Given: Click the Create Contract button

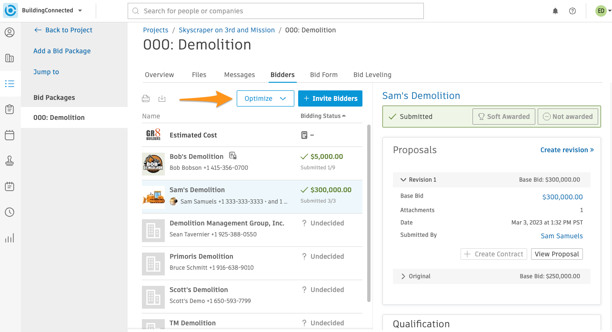Looking at the screenshot, I should pyautogui.click(x=494, y=254).
